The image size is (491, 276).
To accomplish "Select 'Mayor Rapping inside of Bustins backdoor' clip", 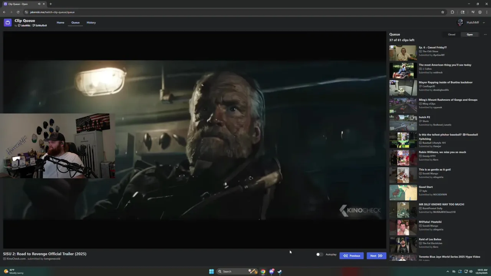I will click(446, 82).
